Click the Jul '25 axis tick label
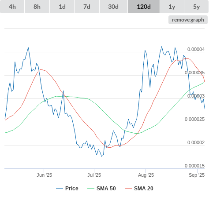 pos(94,175)
